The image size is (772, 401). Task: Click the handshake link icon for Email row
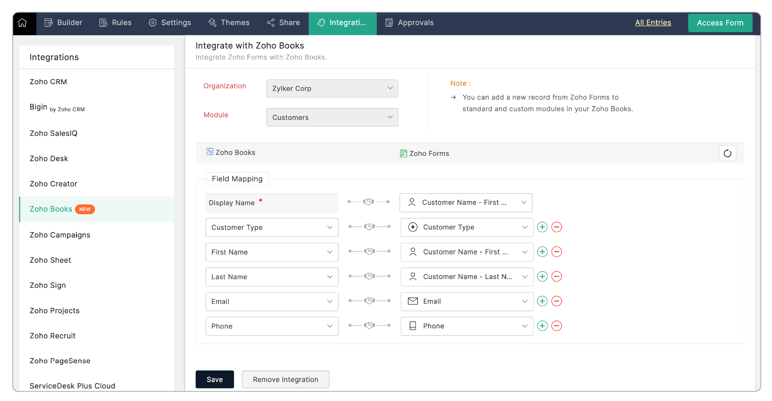coord(369,301)
